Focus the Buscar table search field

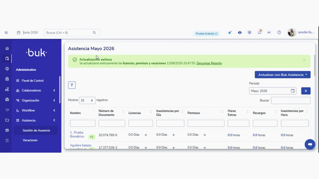click(291, 101)
